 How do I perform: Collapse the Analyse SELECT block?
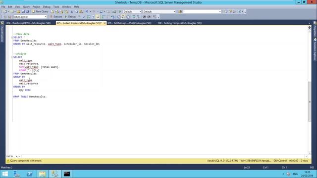click(x=12, y=57)
